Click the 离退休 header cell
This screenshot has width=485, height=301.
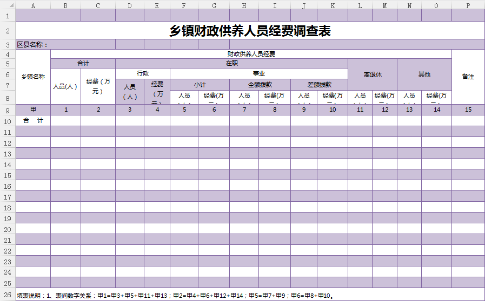[x=373, y=74]
